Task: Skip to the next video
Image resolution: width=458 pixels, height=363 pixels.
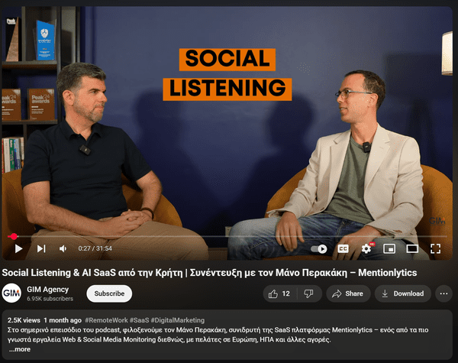Action: [x=41, y=248]
